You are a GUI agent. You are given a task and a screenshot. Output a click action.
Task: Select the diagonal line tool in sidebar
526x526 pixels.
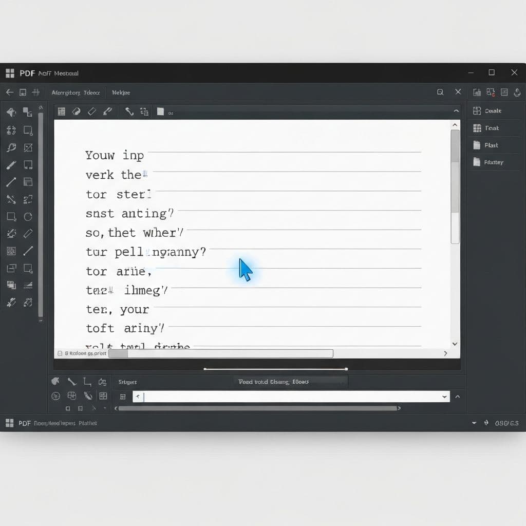pyautogui.click(x=11, y=182)
